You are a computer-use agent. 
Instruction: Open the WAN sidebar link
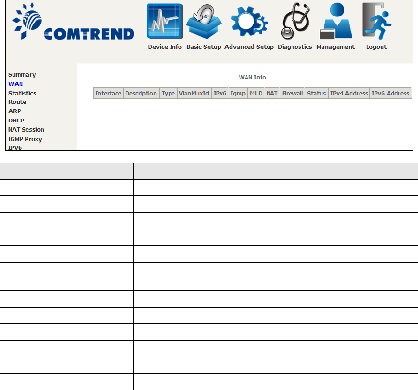(16, 84)
